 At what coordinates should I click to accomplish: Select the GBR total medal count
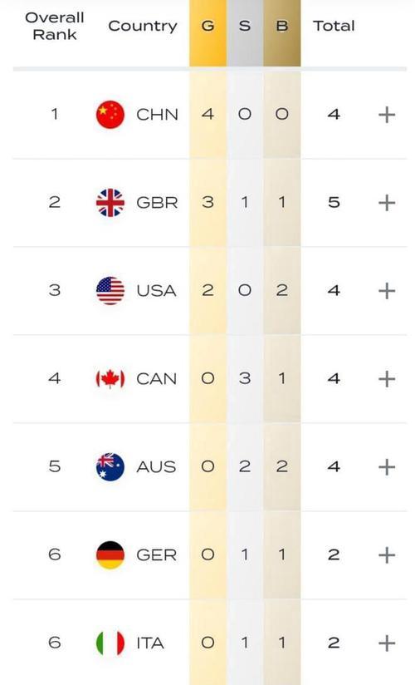pos(334,202)
